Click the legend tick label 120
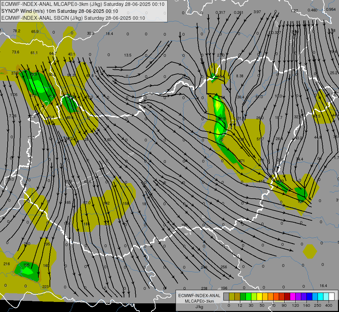Screen dimensions: 339x312 295,305
